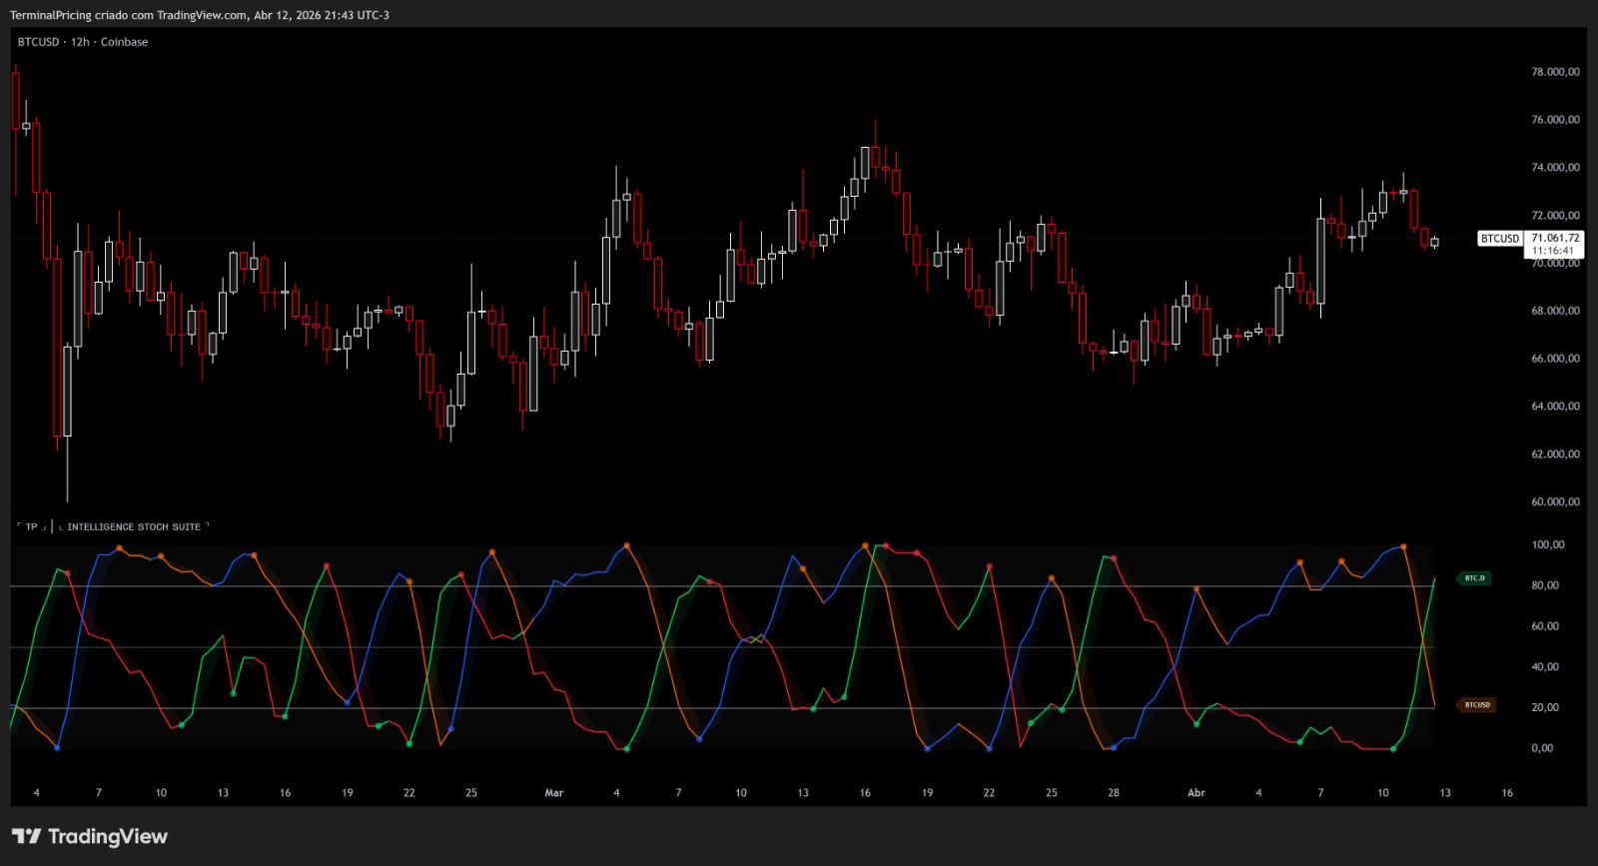Click the BTCUSD · 12h · Coinbase title
The image size is (1598, 866).
83,42
